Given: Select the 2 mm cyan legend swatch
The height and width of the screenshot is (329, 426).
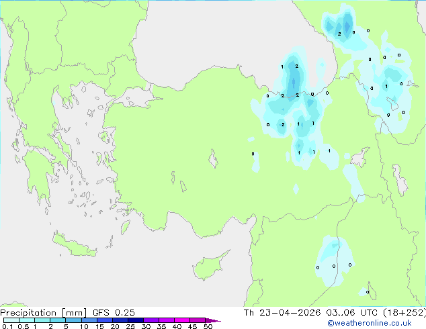Looking at the screenshot, I should (58, 321).
